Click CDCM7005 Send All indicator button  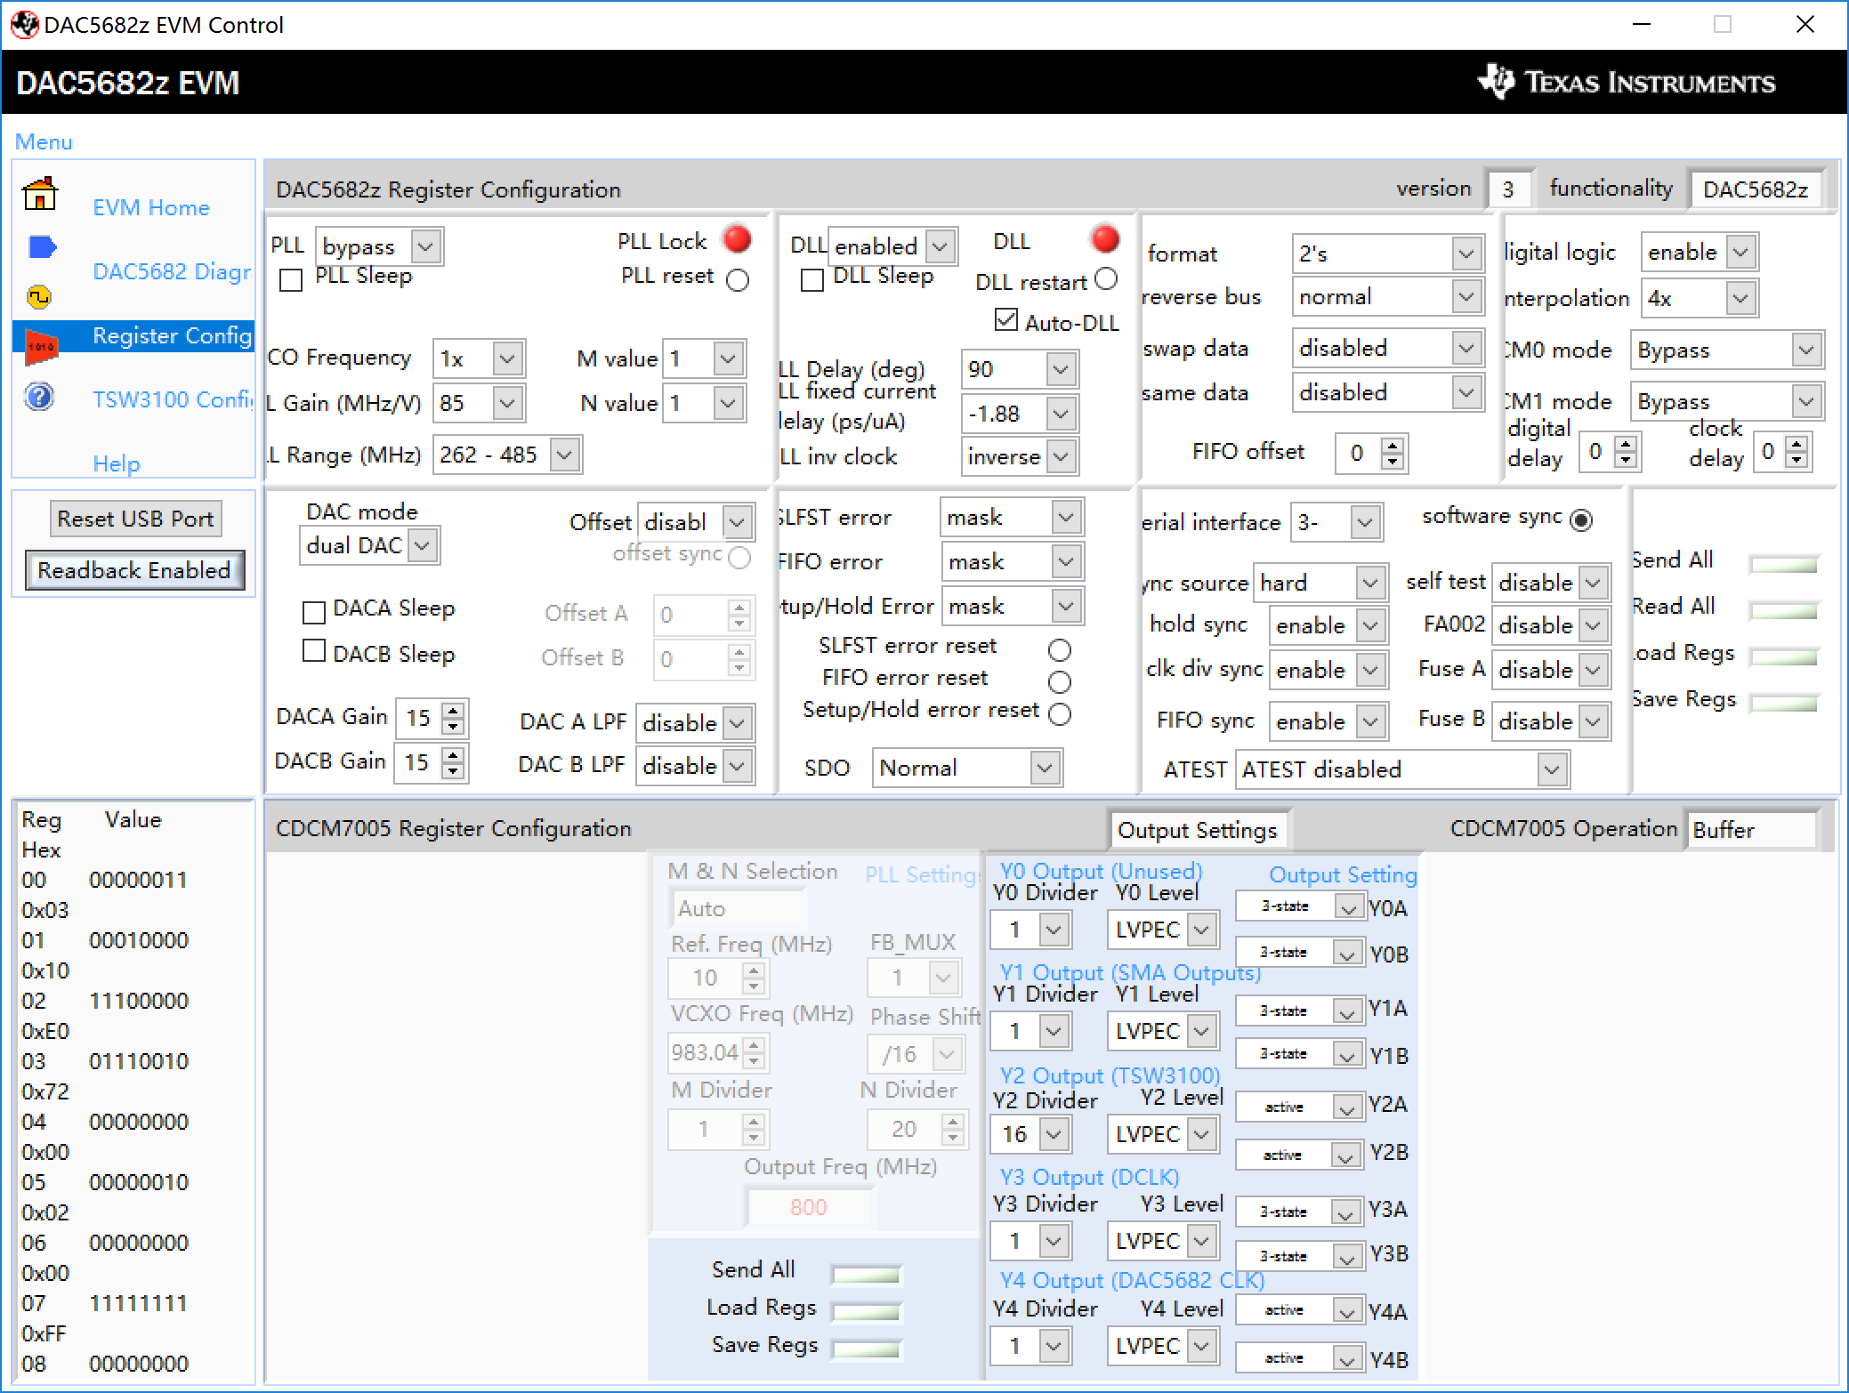[866, 1275]
